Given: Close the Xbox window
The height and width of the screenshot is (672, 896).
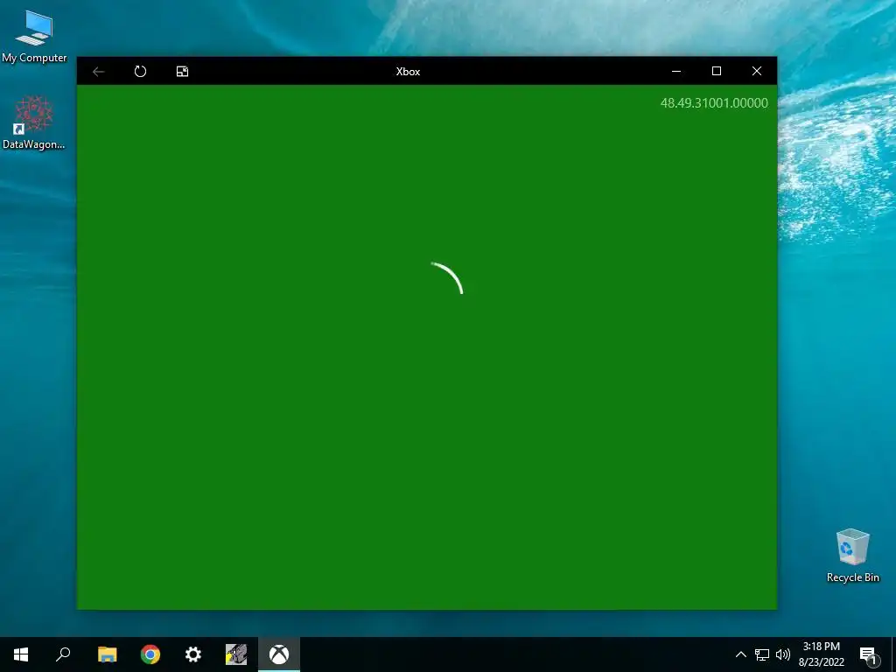Looking at the screenshot, I should pos(757,72).
